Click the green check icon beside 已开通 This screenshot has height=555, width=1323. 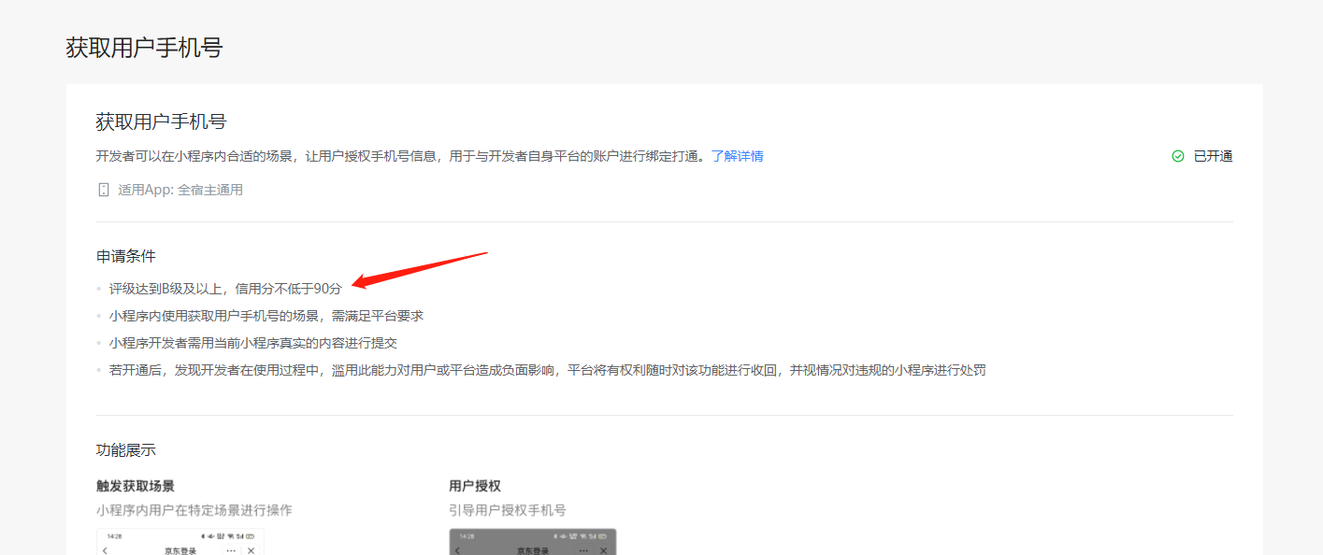click(1177, 156)
